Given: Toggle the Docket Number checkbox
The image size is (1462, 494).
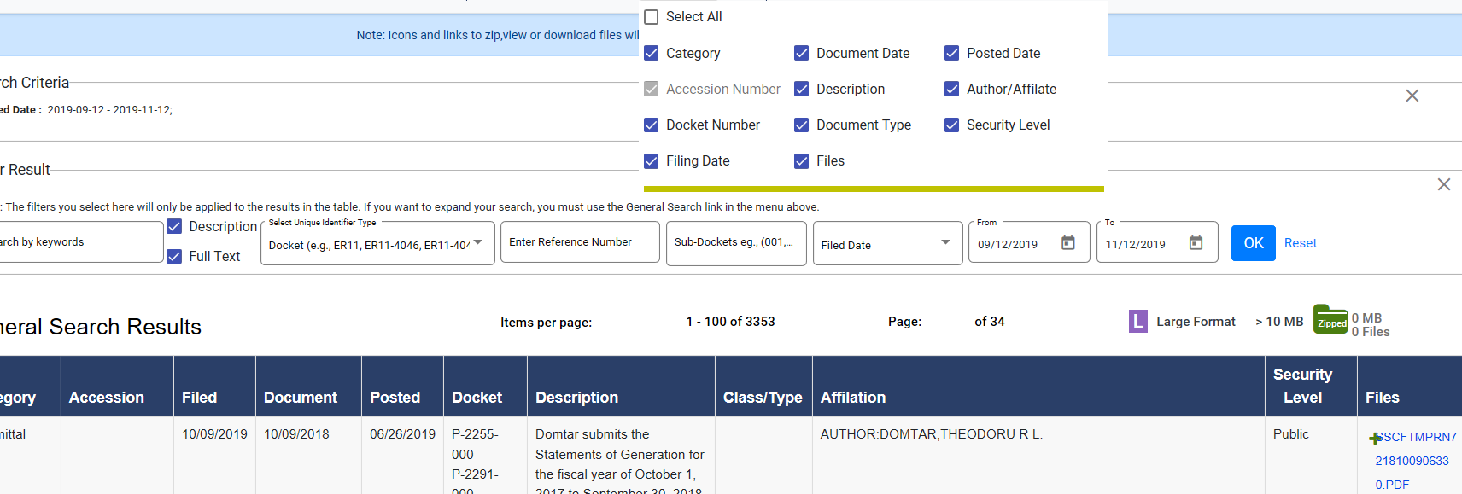Looking at the screenshot, I should point(652,125).
